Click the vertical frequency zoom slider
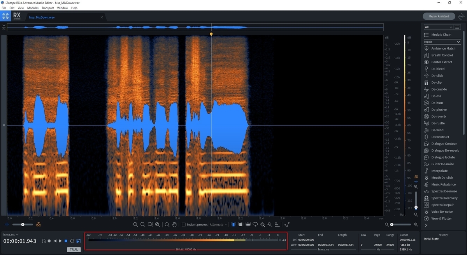 tap(416, 200)
